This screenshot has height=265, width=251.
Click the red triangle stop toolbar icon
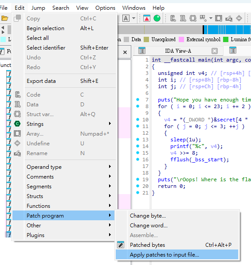(147, 18)
